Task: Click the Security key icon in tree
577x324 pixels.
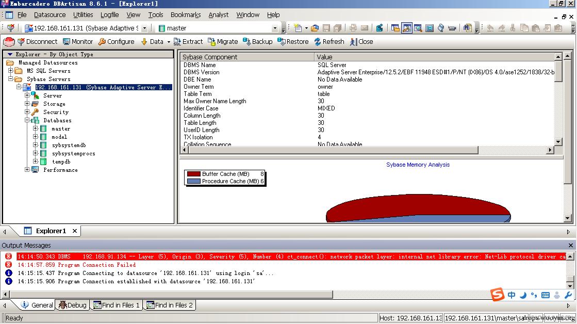Action: 35,112
